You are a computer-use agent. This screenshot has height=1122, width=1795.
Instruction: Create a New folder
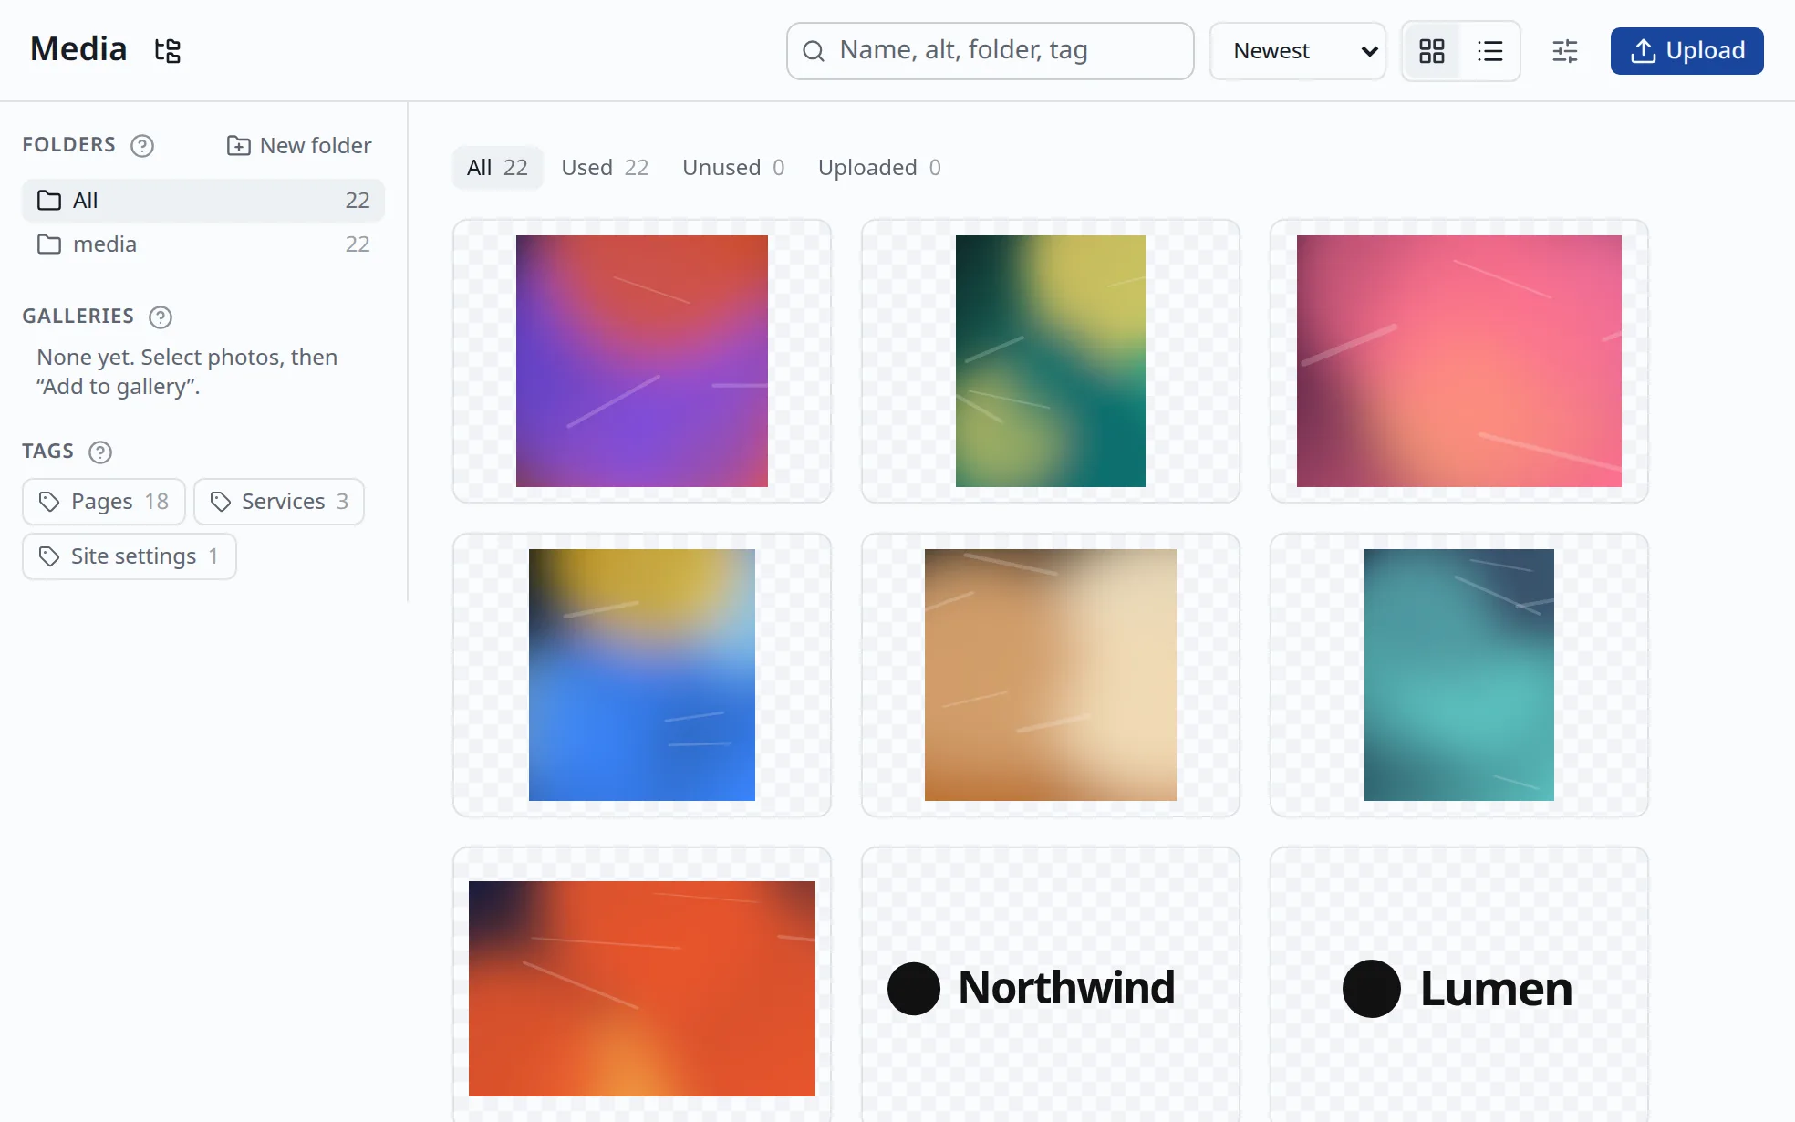click(x=299, y=146)
